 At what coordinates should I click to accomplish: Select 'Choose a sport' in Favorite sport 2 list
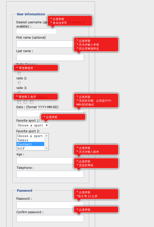pos(30,136)
